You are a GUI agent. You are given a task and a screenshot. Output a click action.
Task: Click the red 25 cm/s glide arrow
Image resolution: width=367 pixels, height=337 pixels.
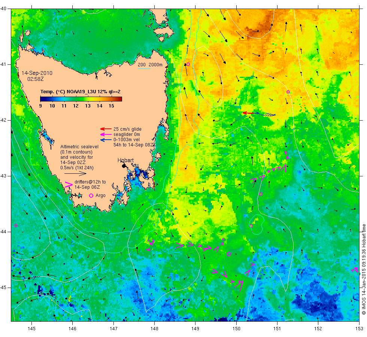[106, 129]
